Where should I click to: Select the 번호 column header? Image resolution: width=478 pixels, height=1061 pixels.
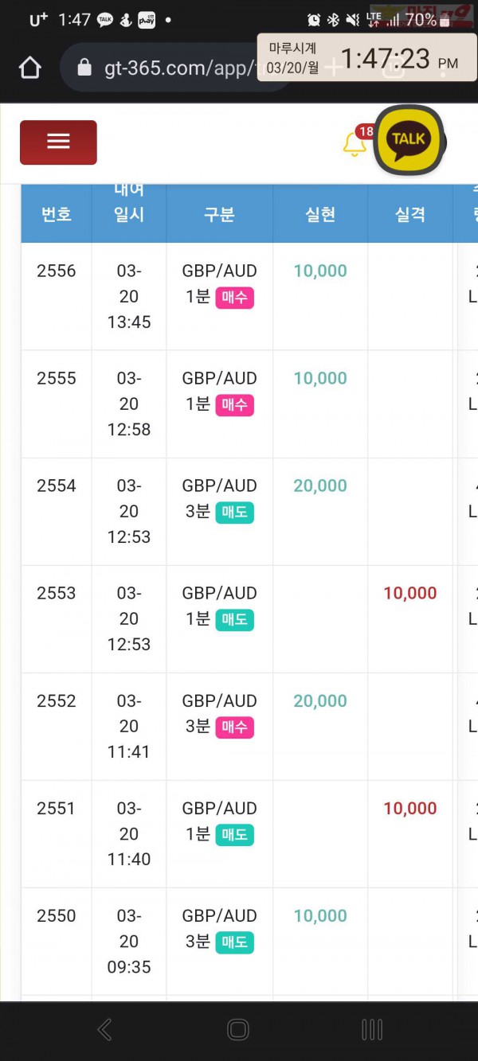pyautogui.click(x=57, y=214)
